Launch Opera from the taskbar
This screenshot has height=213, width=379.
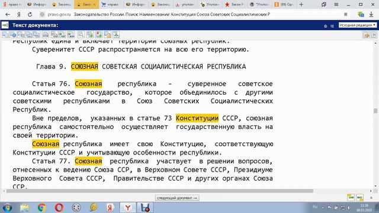[x=59, y=208]
